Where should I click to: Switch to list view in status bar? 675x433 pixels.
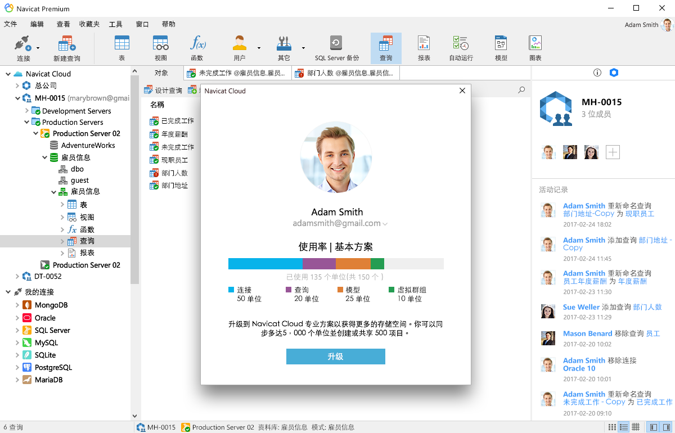pyautogui.click(x=612, y=427)
